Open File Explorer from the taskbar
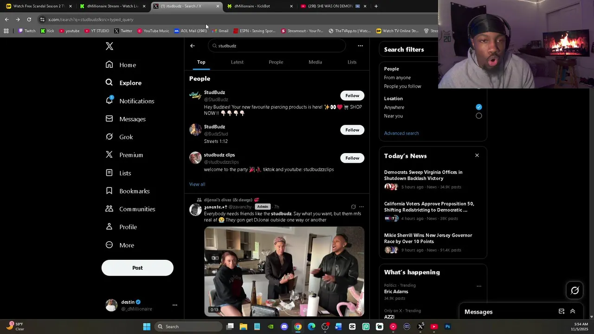 click(243, 327)
